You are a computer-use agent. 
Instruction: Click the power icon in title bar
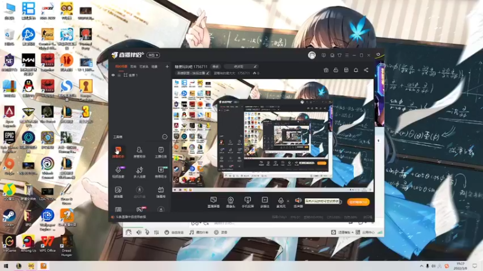point(378,55)
